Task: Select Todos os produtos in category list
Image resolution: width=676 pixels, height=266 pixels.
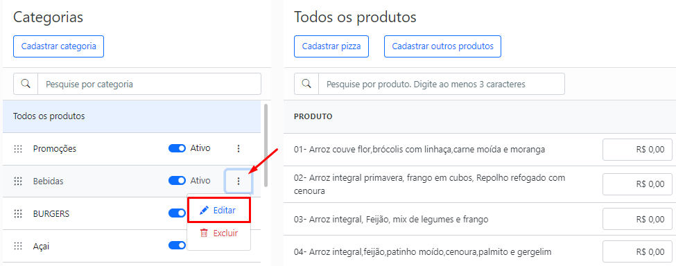Action: [132, 116]
